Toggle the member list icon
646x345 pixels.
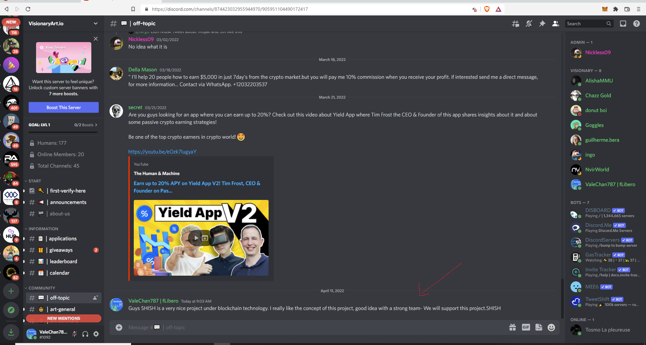556,24
